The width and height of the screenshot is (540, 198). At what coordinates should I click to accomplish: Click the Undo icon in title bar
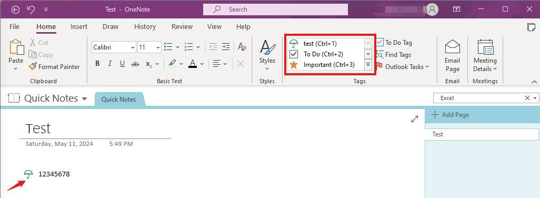click(x=31, y=9)
